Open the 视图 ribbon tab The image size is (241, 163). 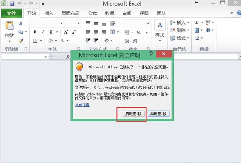pos(144,13)
